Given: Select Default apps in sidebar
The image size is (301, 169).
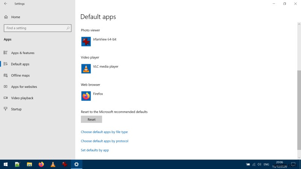Looking at the screenshot, I should 20,64.
